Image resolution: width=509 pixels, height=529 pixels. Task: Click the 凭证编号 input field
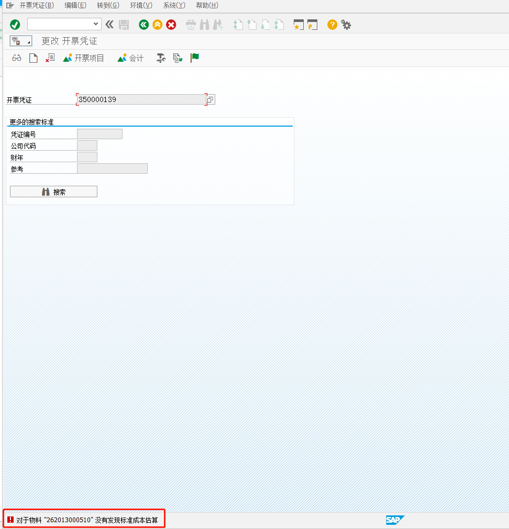click(x=99, y=134)
